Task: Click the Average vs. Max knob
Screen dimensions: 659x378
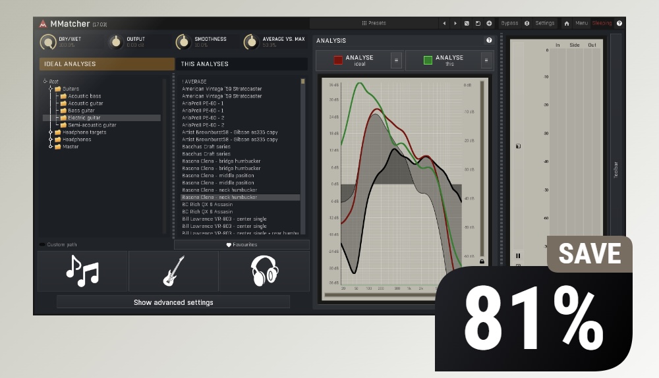Action: click(x=251, y=42)
